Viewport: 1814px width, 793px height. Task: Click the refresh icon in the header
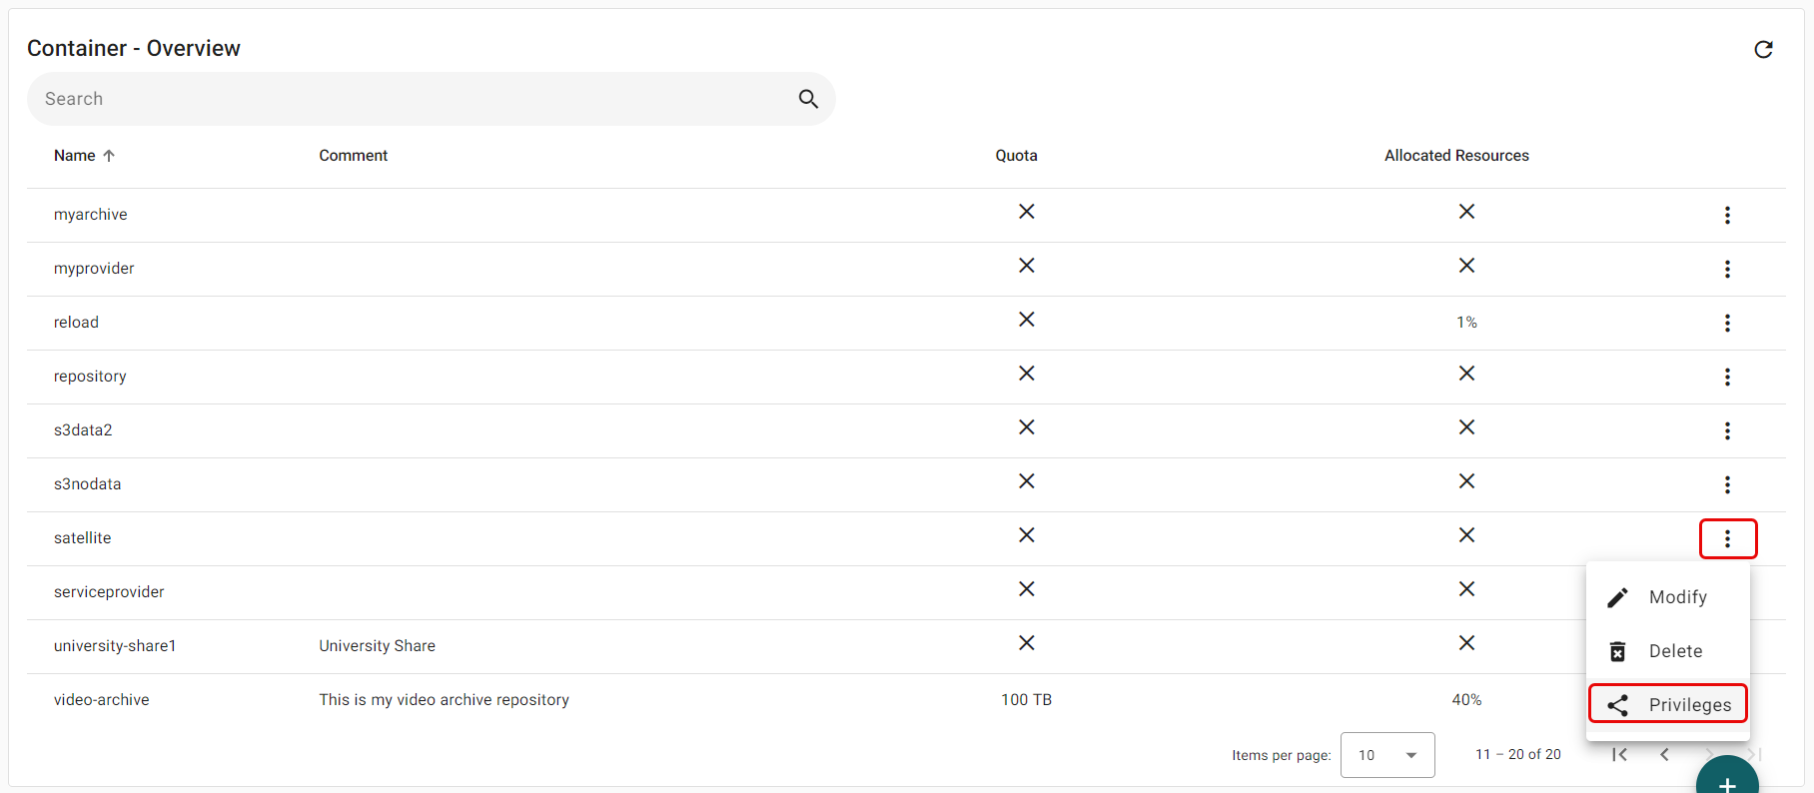(1763, 50)
